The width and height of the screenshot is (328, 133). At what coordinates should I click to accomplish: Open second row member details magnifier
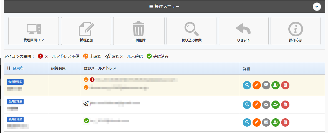click(x=247, y=105)
